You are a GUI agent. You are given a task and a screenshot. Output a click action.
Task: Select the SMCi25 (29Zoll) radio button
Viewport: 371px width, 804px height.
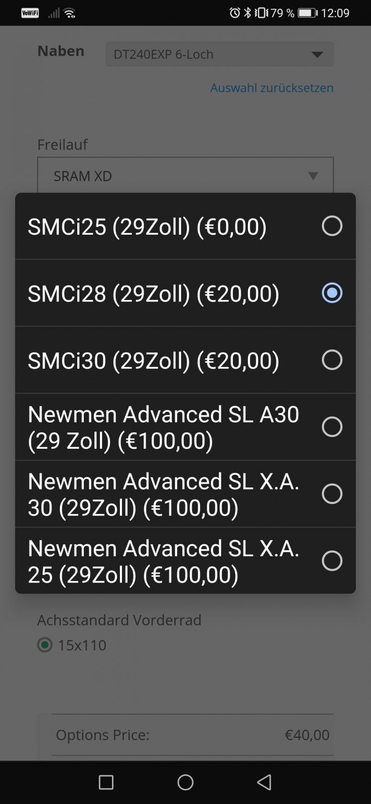point(332,226)
